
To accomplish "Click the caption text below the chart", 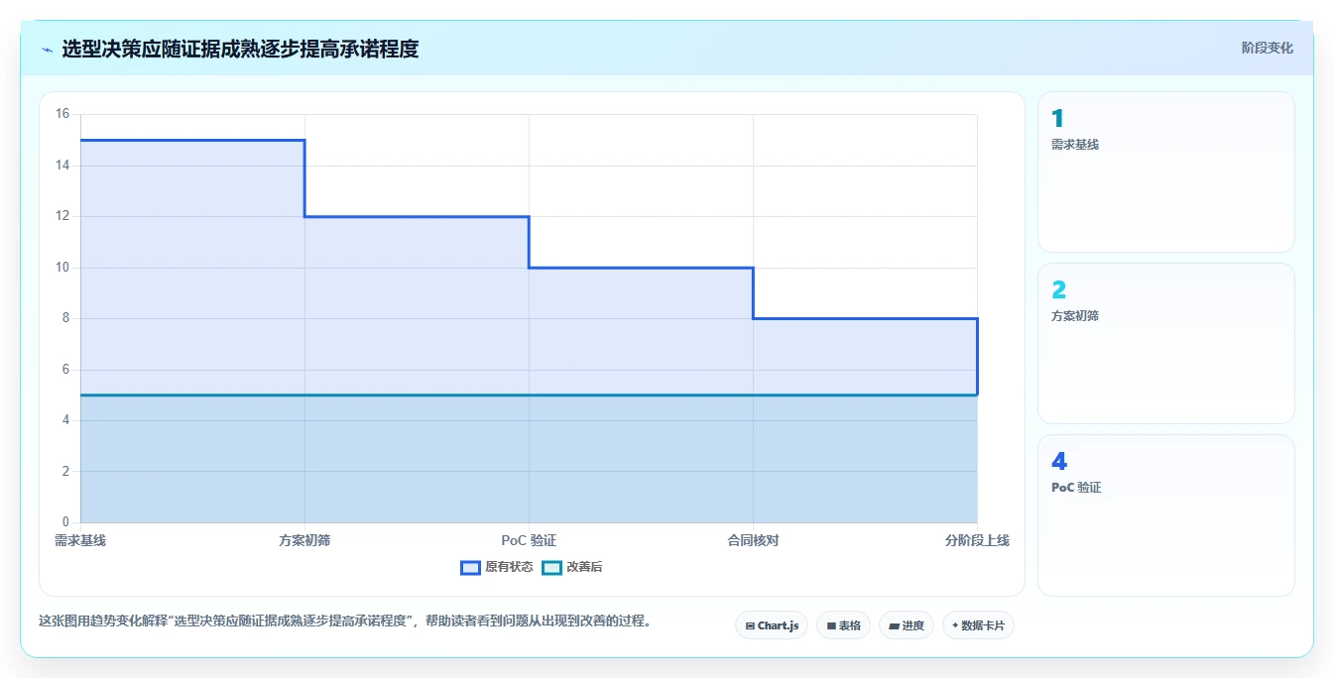I will [x=345, y=621].
